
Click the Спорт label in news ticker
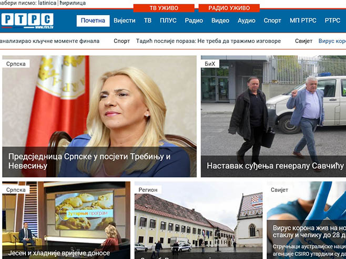(121, 41)
